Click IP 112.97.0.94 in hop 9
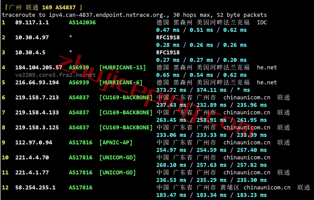Image resolution: width=314 pixels, height=200 pixels. (34, 143)
